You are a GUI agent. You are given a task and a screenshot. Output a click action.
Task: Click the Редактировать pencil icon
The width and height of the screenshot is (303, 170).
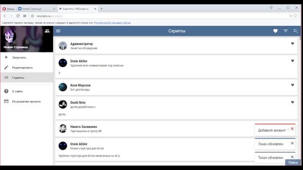(x=6, y=67)
